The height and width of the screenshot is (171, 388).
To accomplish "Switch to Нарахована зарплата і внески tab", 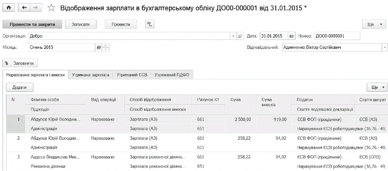I will (36, 75).
